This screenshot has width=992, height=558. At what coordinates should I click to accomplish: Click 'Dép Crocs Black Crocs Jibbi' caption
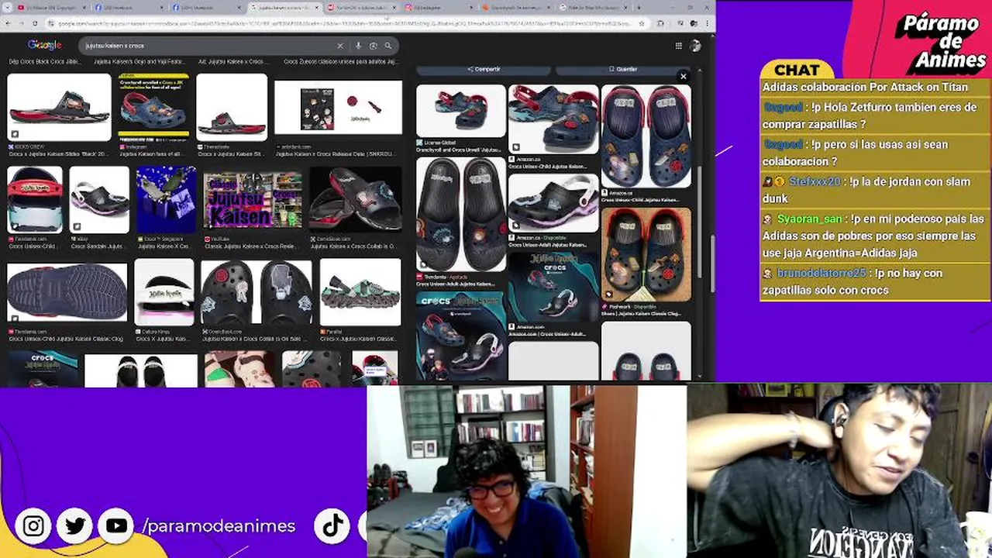tap(43, 61)
